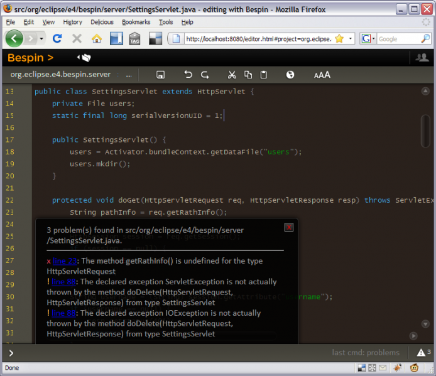Click the redo arrow in Bespin toolbar
The height and width of the screenshot is (376, 436).
(x=205, y=75)
